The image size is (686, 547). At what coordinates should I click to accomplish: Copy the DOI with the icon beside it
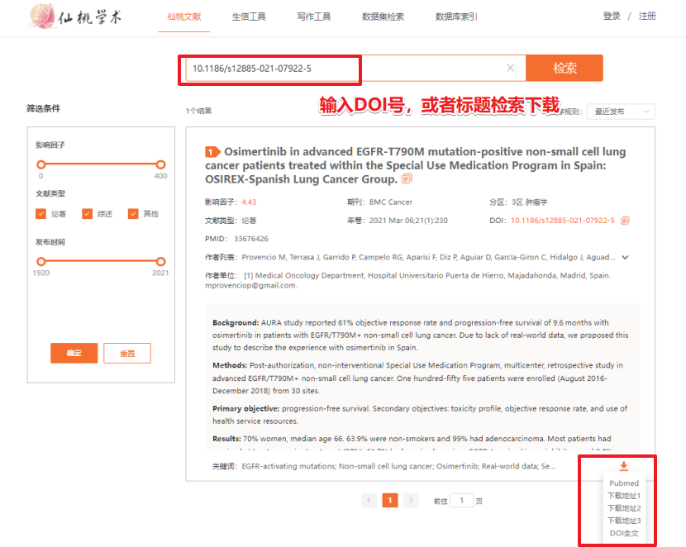pos(625,221)
